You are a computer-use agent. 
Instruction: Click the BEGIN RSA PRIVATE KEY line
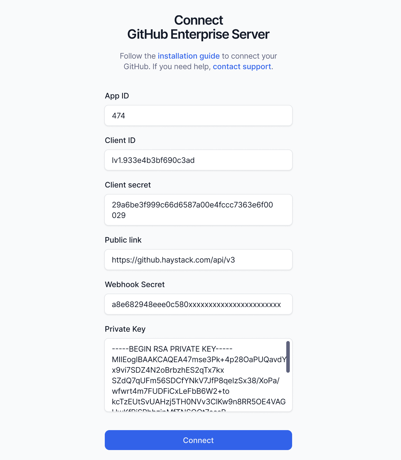(172, 349)
